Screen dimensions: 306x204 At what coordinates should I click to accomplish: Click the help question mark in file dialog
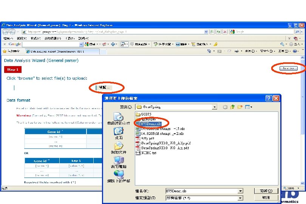[269, 98]
